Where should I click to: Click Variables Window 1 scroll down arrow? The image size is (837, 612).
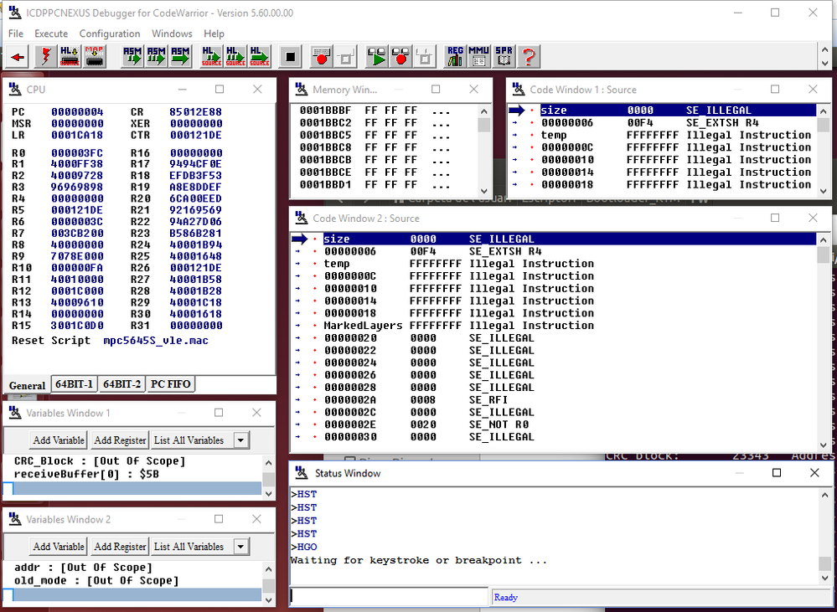(268, 494)
